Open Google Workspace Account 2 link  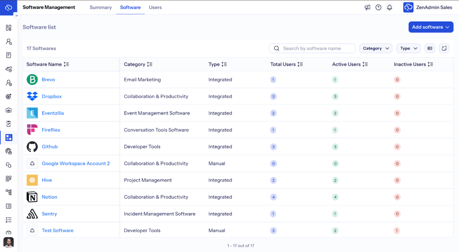(76, 163)
